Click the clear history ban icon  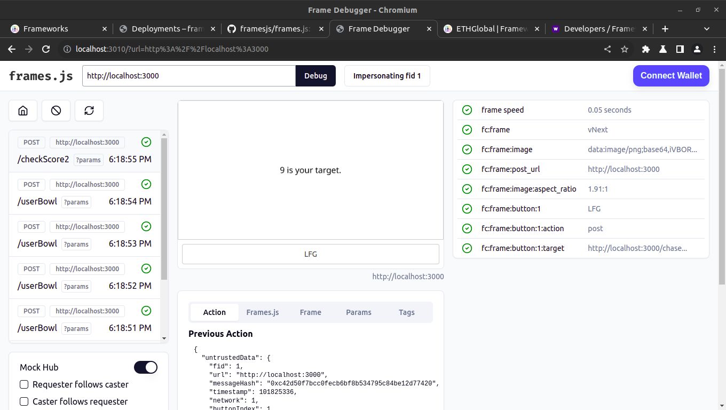tap(56, 111)
